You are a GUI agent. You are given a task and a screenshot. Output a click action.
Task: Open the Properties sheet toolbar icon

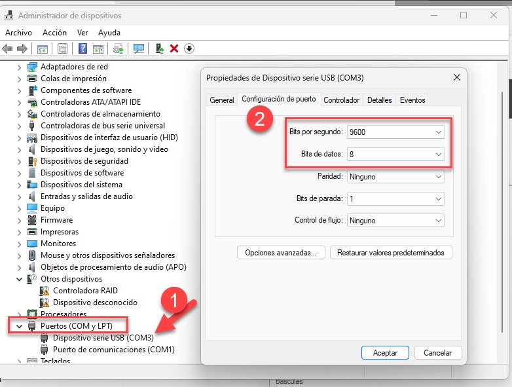point(62,49)
